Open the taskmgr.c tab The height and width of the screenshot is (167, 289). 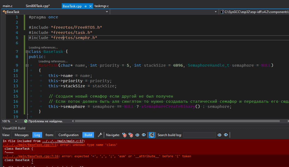102,6
